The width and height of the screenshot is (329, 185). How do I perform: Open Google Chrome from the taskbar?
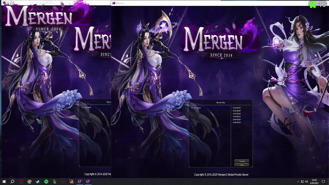30,182
